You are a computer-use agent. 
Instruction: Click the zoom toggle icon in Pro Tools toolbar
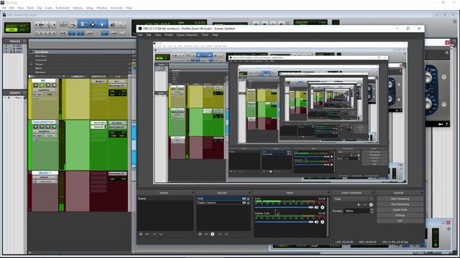click(x=63, y=25)
